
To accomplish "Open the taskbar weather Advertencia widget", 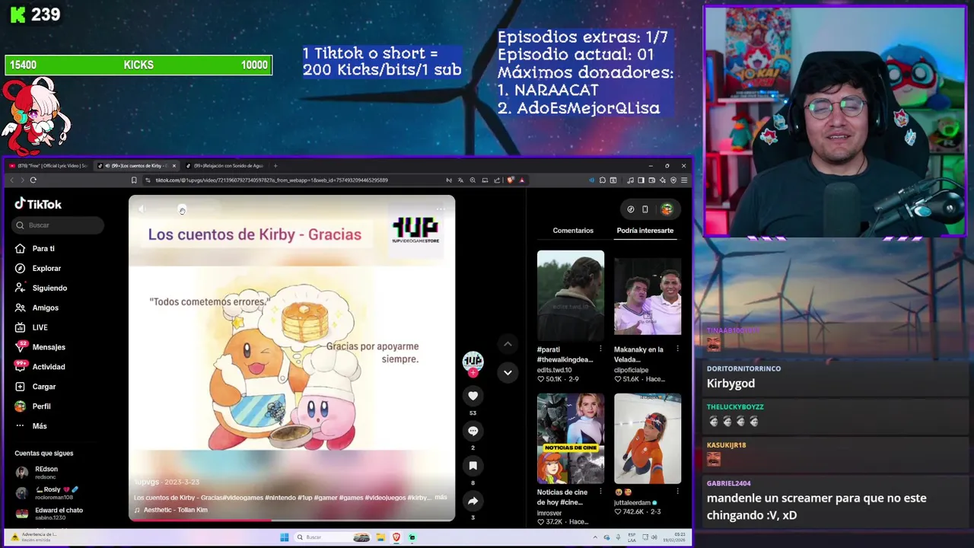I will (x=33, y=537).
